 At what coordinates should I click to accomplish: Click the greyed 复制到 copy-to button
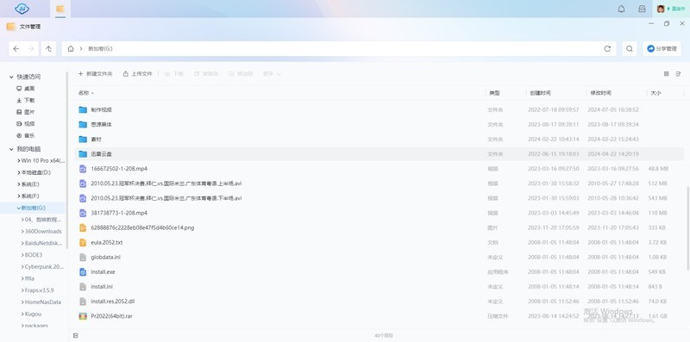[x=206, y=74]
